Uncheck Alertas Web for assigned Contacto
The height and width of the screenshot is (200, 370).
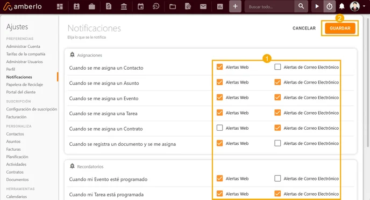pos(219,67)
